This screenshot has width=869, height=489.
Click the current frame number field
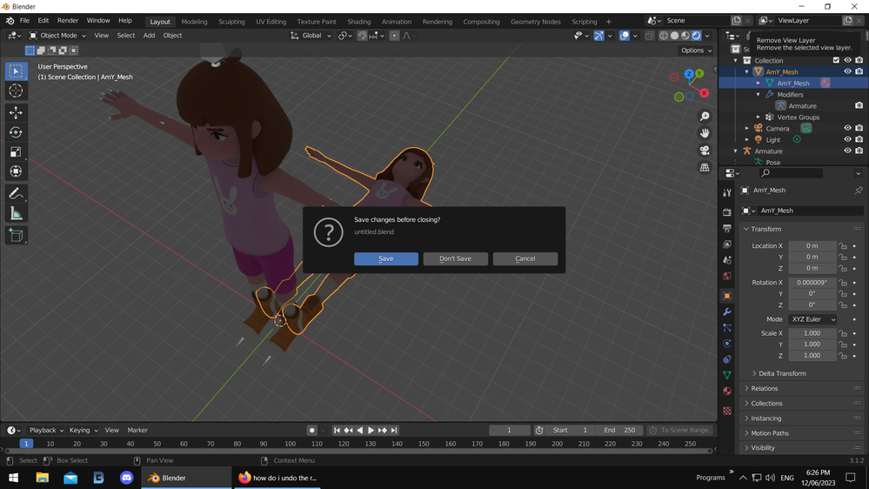(510, 430)
